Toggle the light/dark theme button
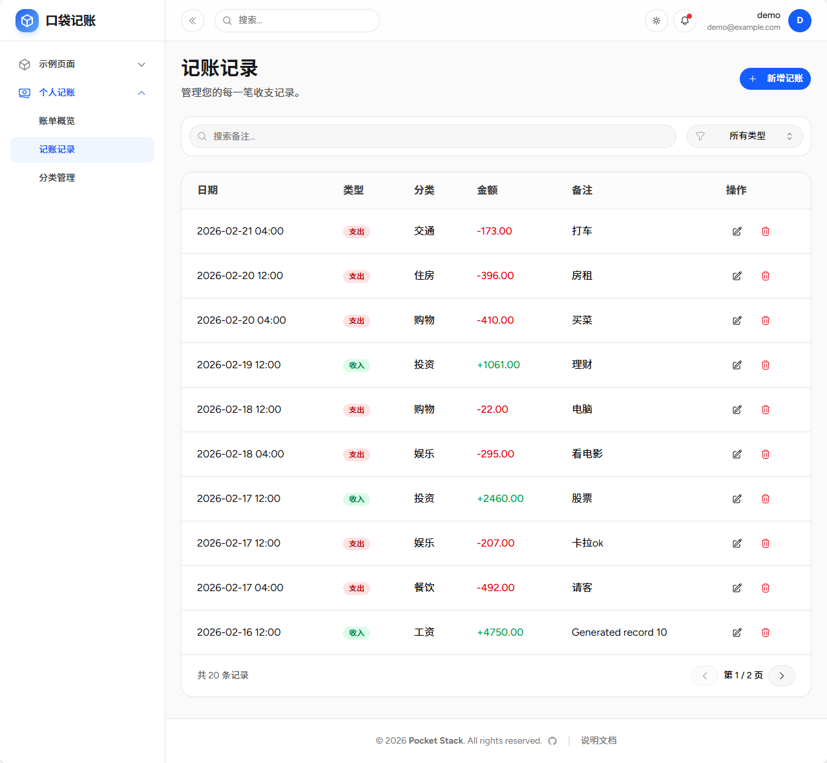The width and height of the screenshot is (827, 763). [656, 21]
